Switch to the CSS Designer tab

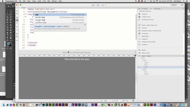(157, 9)
